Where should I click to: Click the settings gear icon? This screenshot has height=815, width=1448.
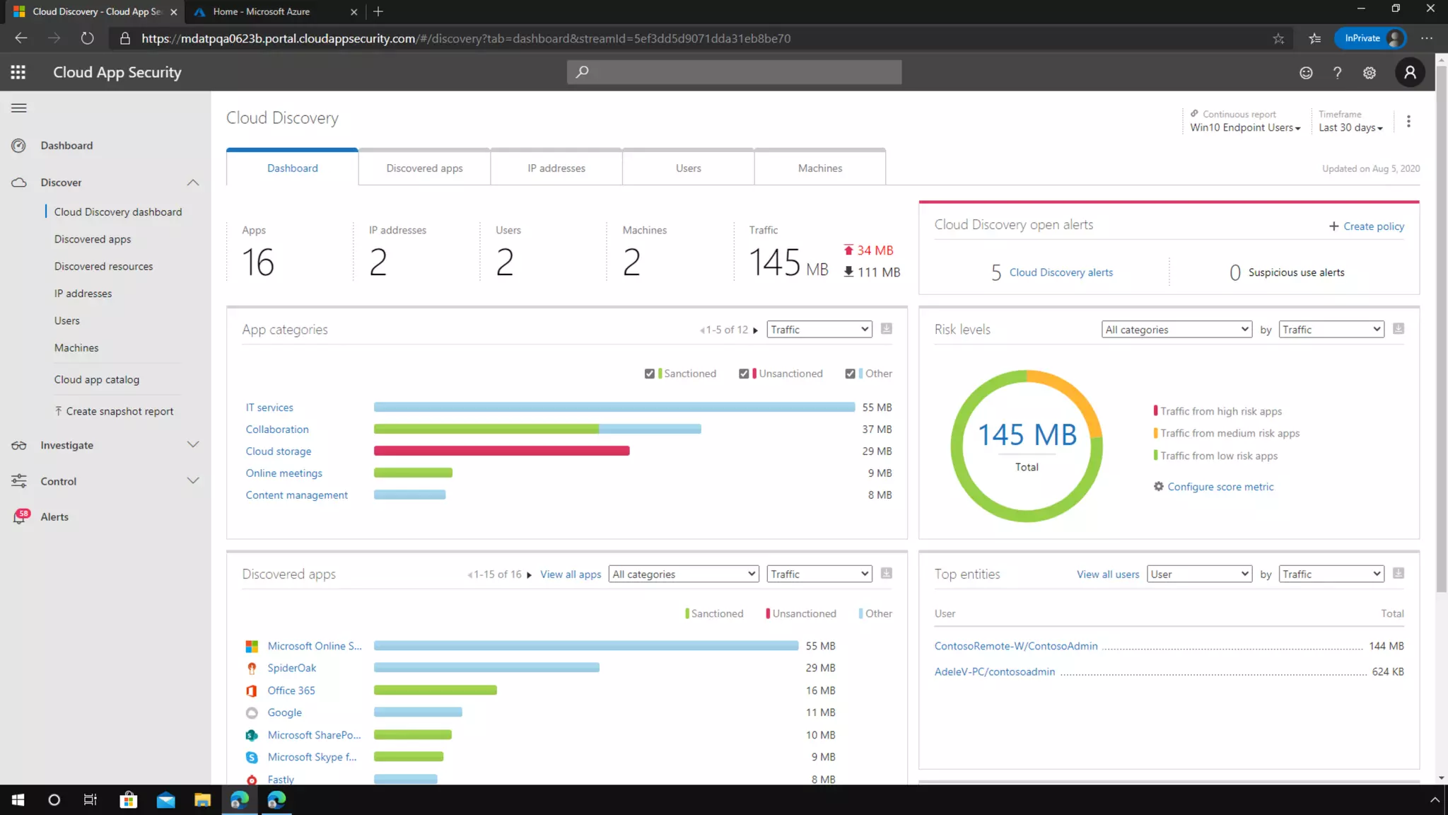click(x=1370, y=73)
